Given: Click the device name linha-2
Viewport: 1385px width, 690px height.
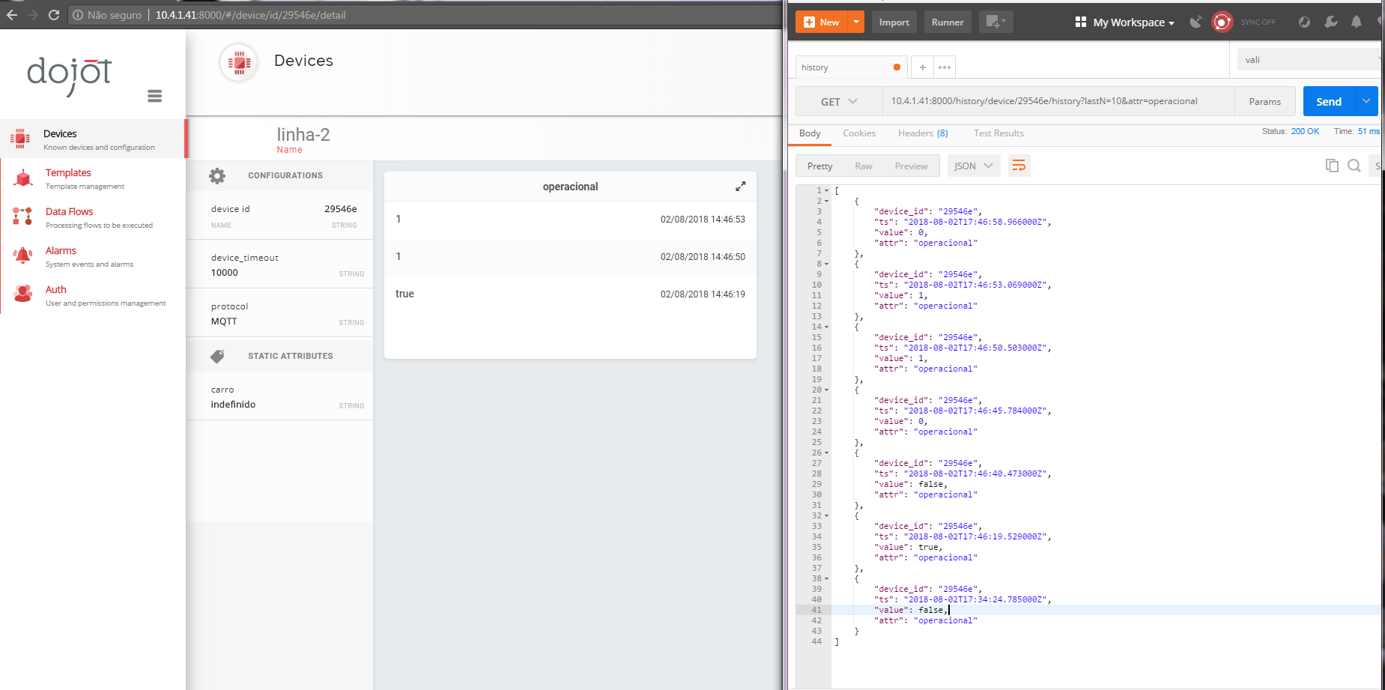Looking at the screenshot, I should point(303,135).
